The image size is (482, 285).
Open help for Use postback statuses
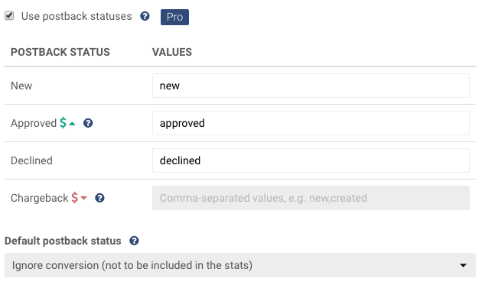point(145,16)
